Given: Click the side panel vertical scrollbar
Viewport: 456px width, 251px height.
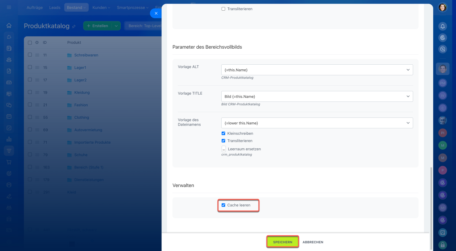Looking at the screenshot, I should point(431,208).
